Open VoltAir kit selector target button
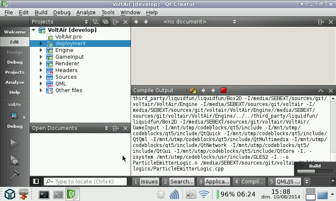This screenshot has height=201, width=336. 15,115
